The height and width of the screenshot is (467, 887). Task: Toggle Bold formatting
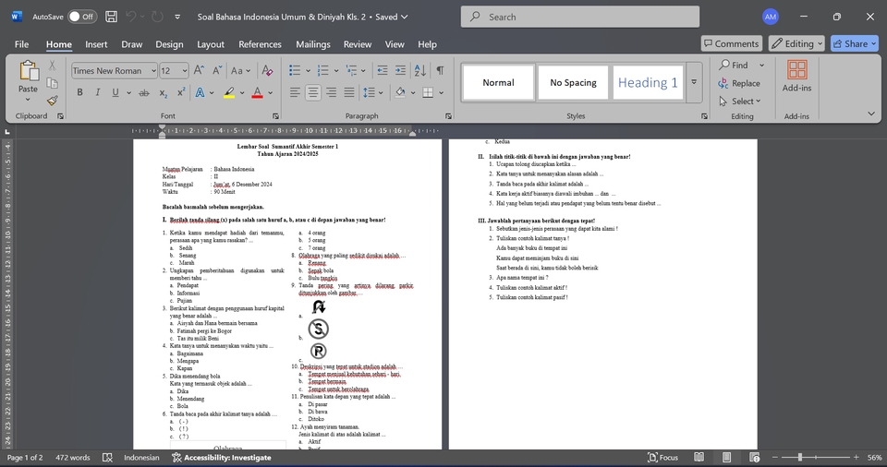pos(79,92)
